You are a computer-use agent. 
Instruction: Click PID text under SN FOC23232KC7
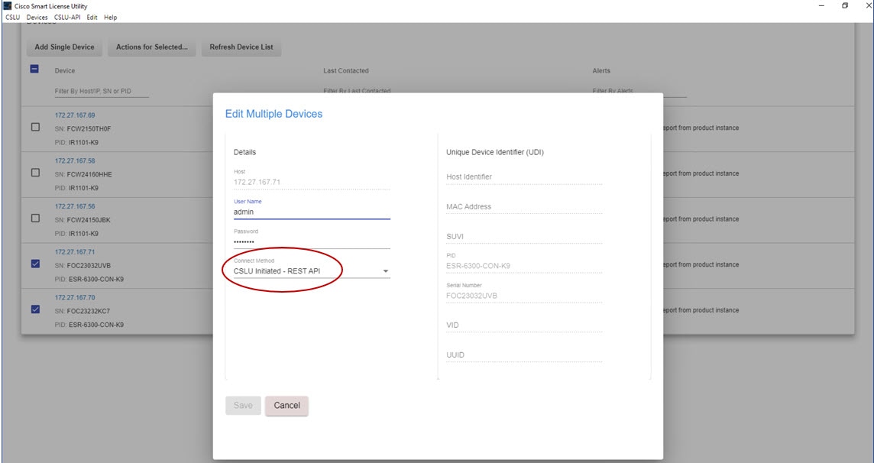point(89,325)
